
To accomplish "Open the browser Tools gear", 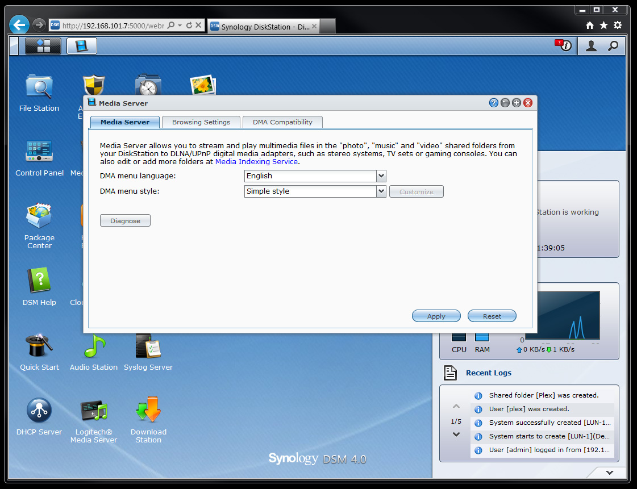I will [x=618, y=25].
